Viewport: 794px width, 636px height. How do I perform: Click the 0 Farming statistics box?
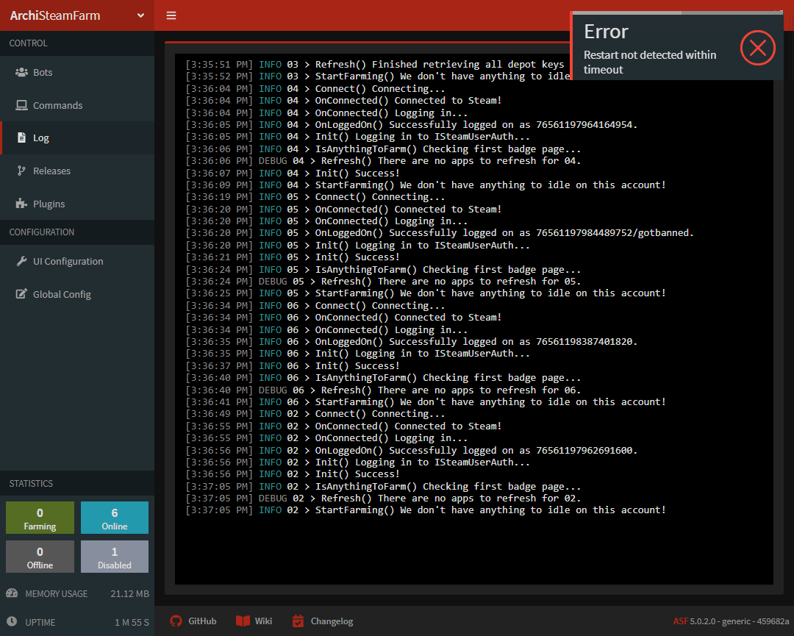(x=39, y=517)
